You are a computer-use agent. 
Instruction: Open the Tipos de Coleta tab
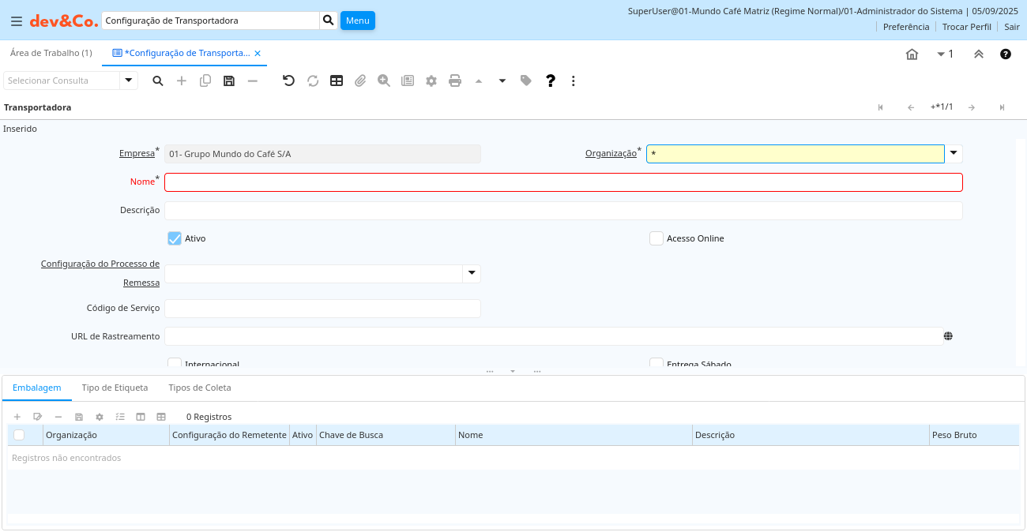[200, 388]
